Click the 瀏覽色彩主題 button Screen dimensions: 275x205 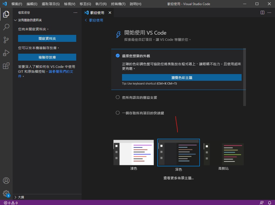click(x=182, y=78)
